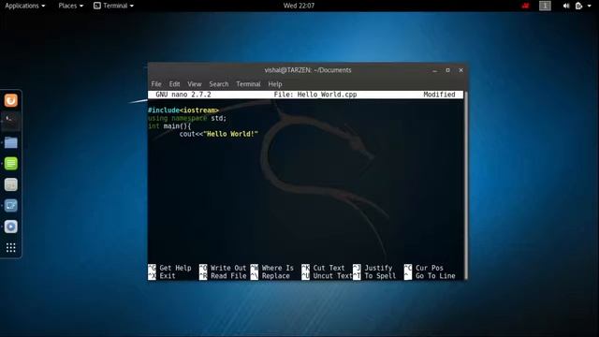Show all applications grid
The image size is (599, 337).
[x=10, y=247]
